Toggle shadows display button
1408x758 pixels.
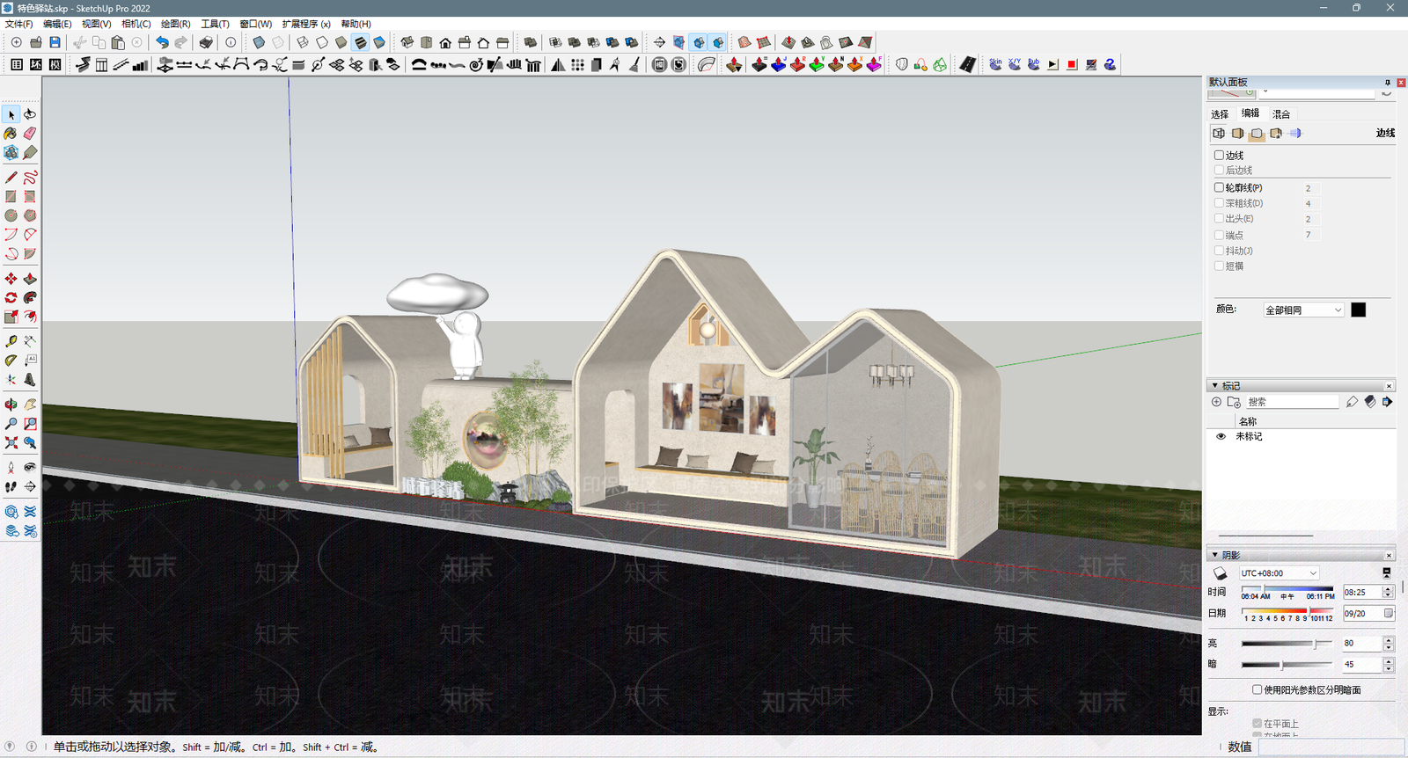point(1220,573)
